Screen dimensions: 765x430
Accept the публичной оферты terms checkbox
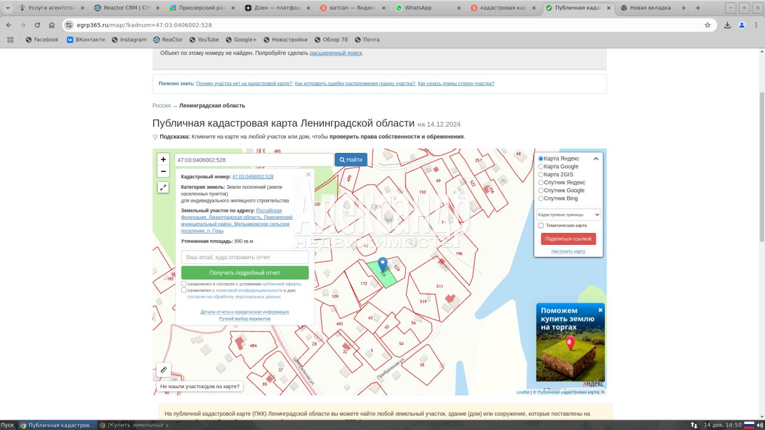click(184, 284)
